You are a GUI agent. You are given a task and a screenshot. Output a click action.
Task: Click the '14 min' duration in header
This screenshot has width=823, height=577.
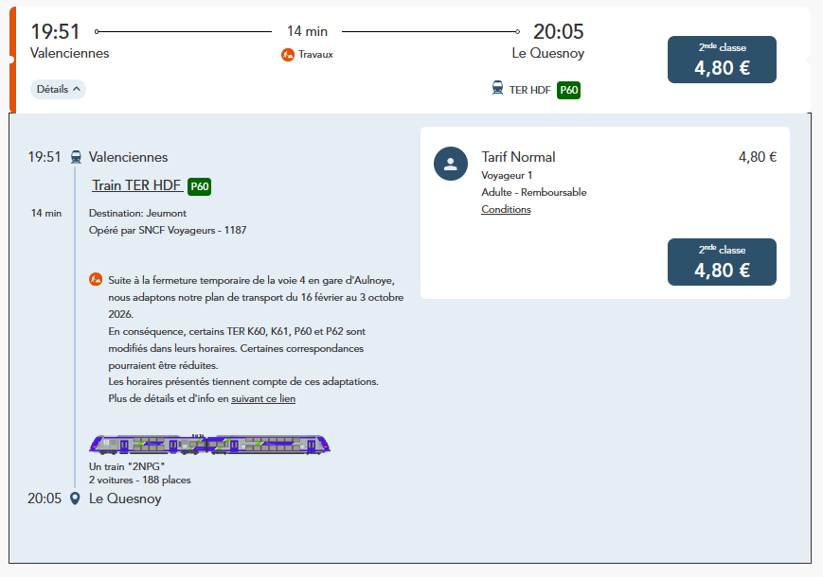(307, 31)
